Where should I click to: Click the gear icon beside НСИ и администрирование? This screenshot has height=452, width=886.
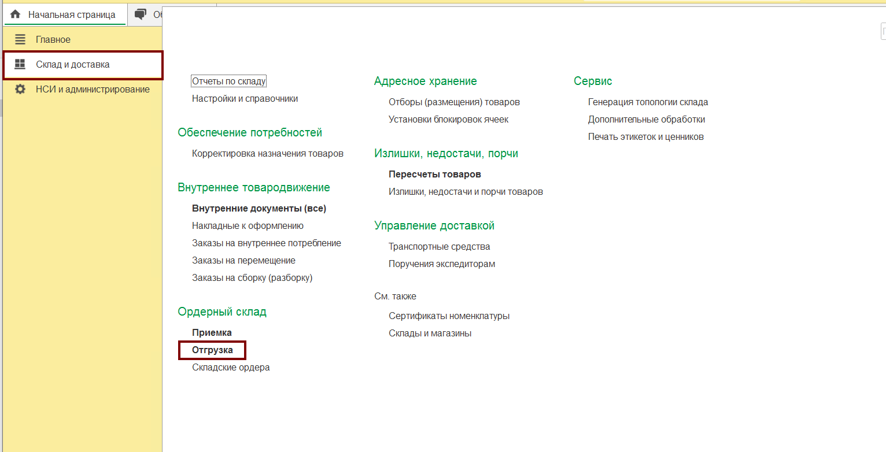coord(20,90)
